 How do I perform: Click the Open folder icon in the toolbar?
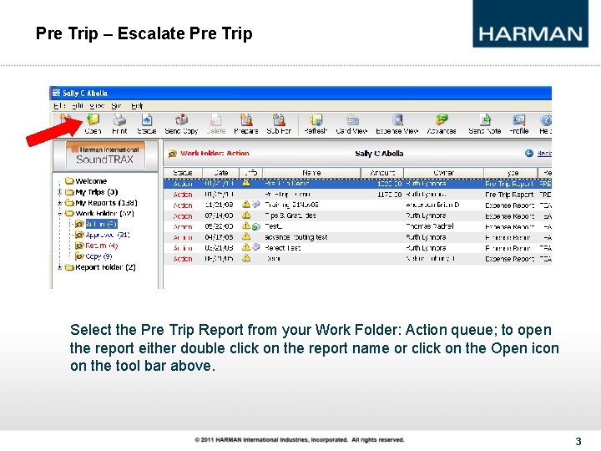pos(93,120)
